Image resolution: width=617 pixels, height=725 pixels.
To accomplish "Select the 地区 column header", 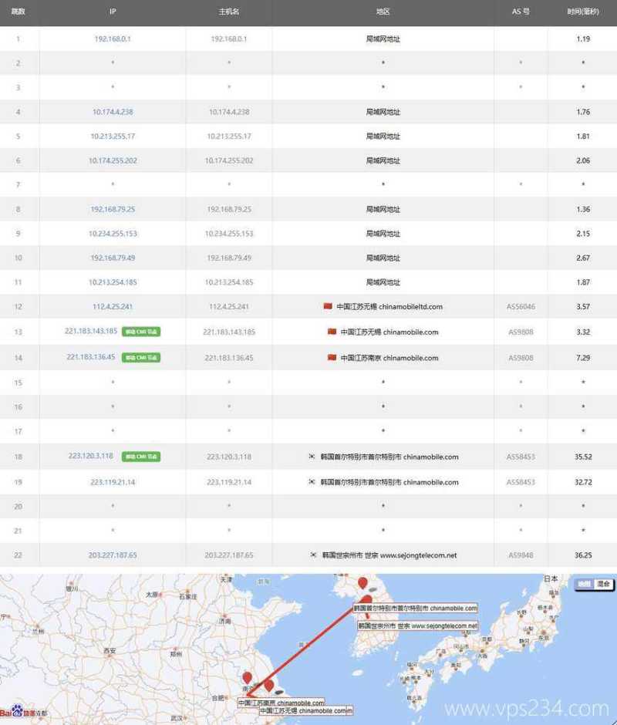I will click(383, 12).
